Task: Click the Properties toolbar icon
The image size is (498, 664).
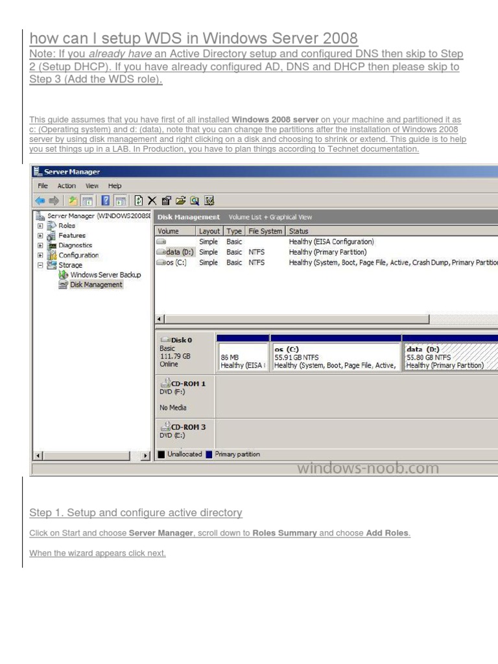Action: click(x=166, y=200)
